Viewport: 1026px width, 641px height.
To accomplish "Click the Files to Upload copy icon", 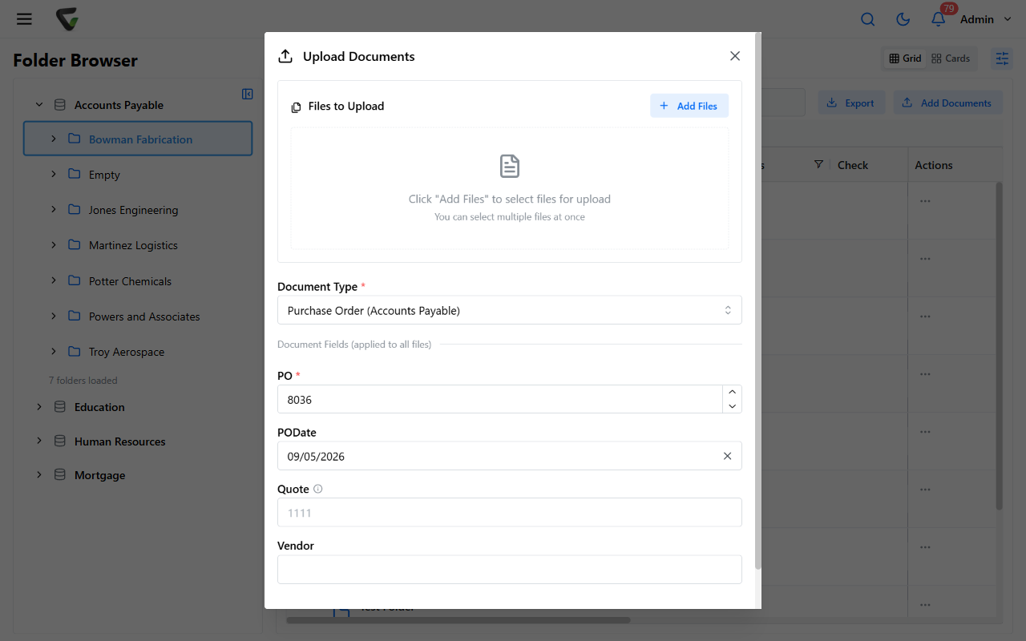I will click(297, 107).
